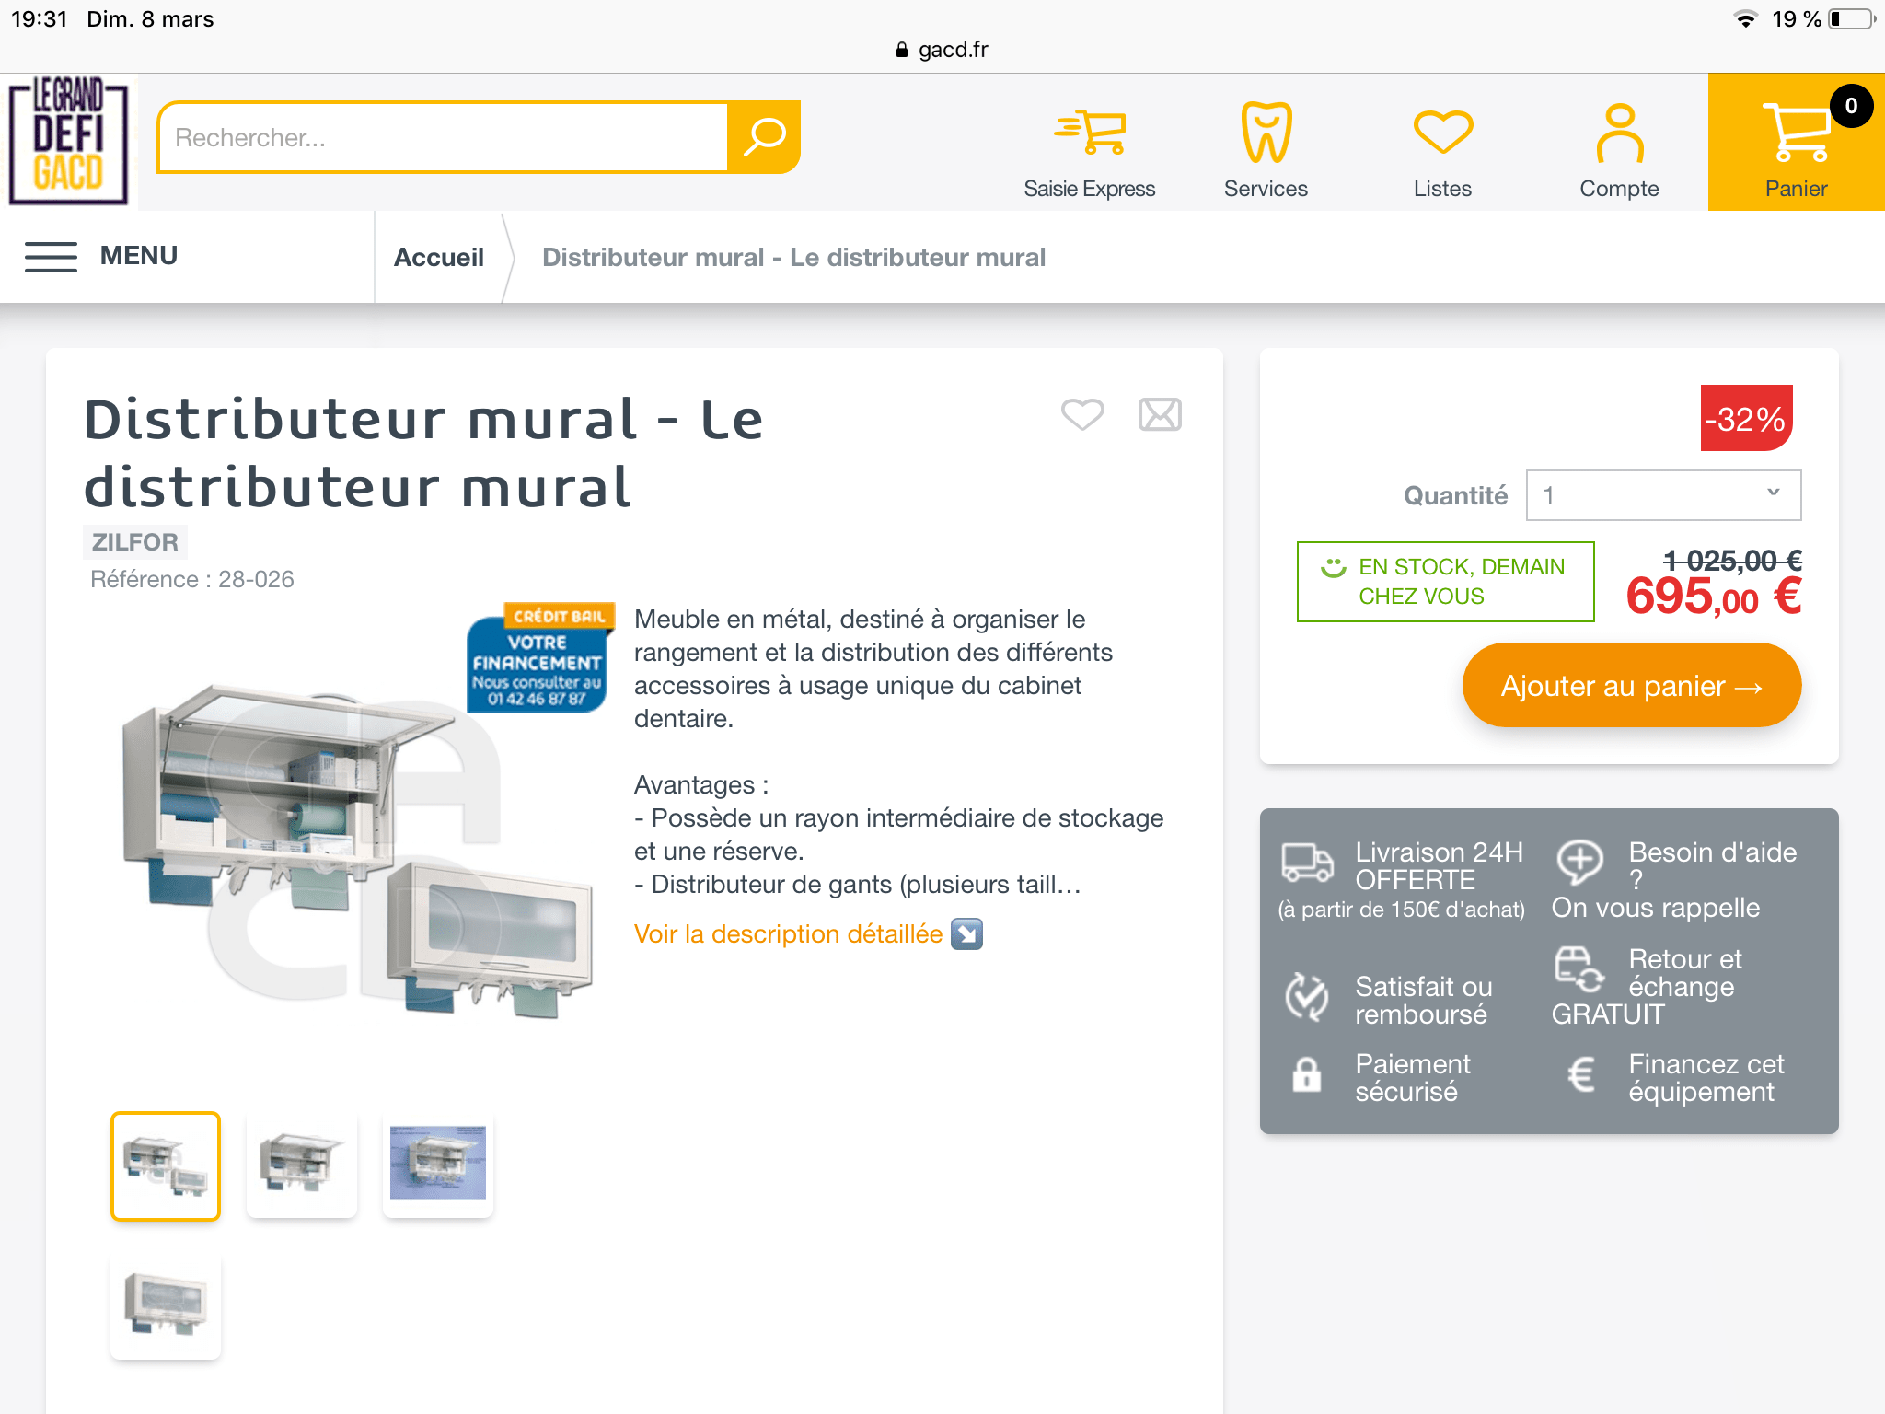Click Ajouter au panier button

pyautogui.click(x=1631, y=686)
